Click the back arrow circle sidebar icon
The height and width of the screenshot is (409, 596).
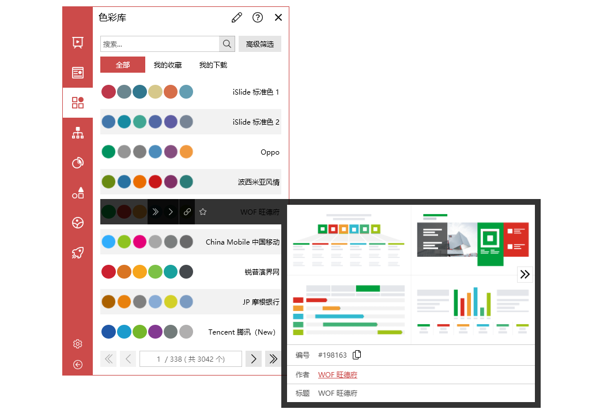pyautogui.click(x=78, y=365)
